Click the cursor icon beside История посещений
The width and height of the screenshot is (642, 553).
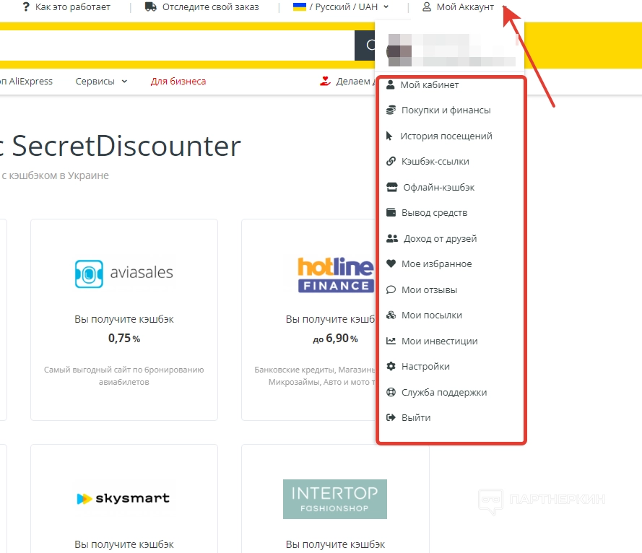pyautogui.click(x=389, y=136)
